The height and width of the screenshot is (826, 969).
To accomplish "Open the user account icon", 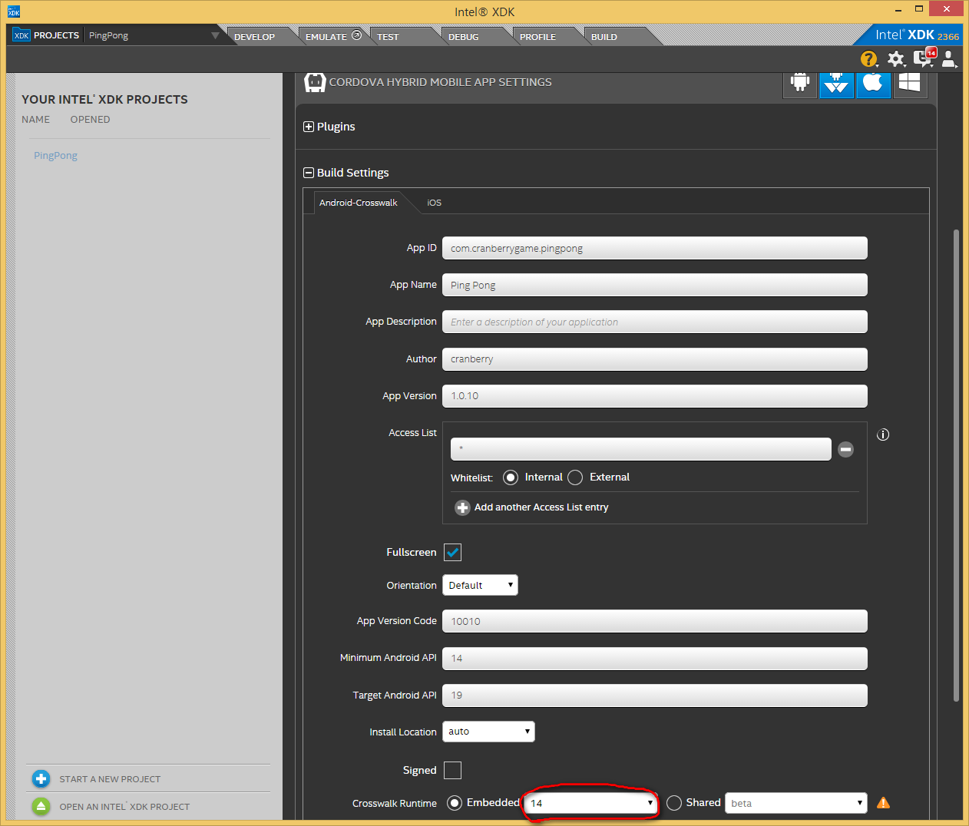I will [949, 59].
